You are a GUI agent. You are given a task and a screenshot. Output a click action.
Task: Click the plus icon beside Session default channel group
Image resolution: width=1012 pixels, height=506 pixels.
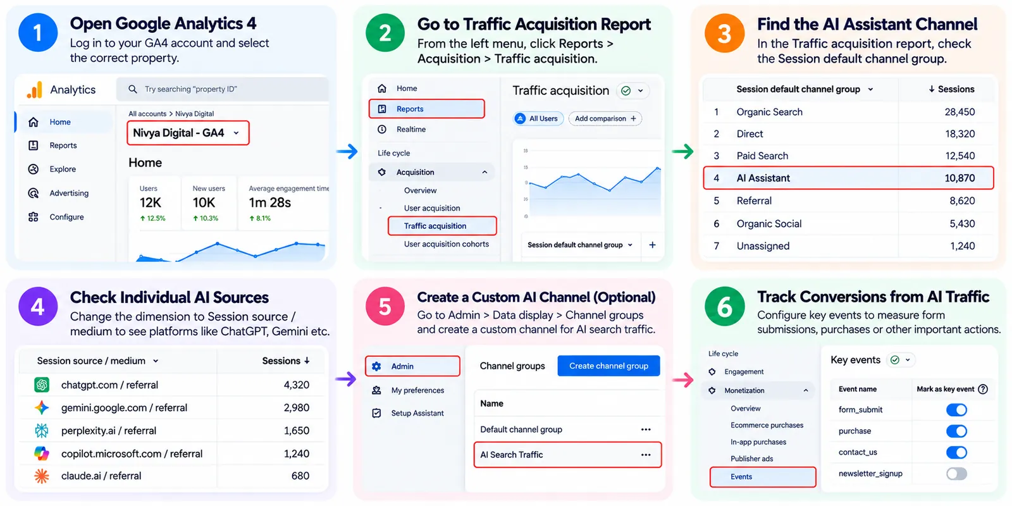coord(652,245)
